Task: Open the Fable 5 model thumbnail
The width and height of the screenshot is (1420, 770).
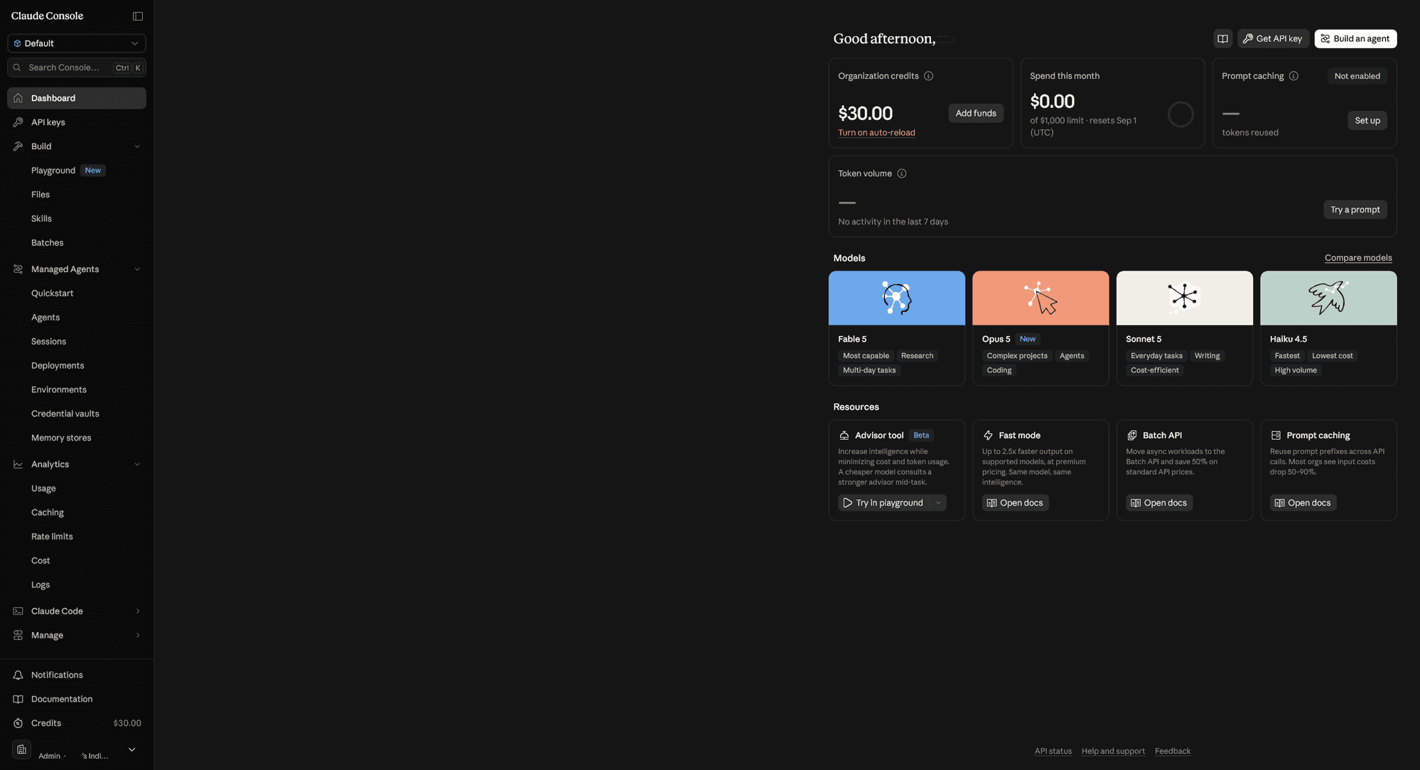Action: click(x=897, y=298)
